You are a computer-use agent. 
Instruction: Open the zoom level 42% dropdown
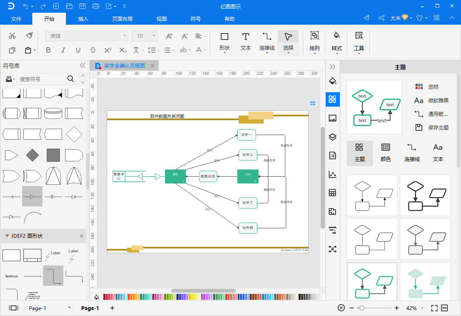[x=414, y=308]
